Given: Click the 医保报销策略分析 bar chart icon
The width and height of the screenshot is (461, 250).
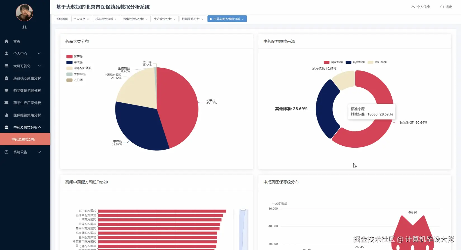Looking at the screenshot, I should point(6,115).
